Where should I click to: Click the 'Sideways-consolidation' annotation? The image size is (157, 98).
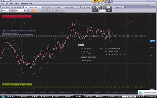click(x=88, y=57)
